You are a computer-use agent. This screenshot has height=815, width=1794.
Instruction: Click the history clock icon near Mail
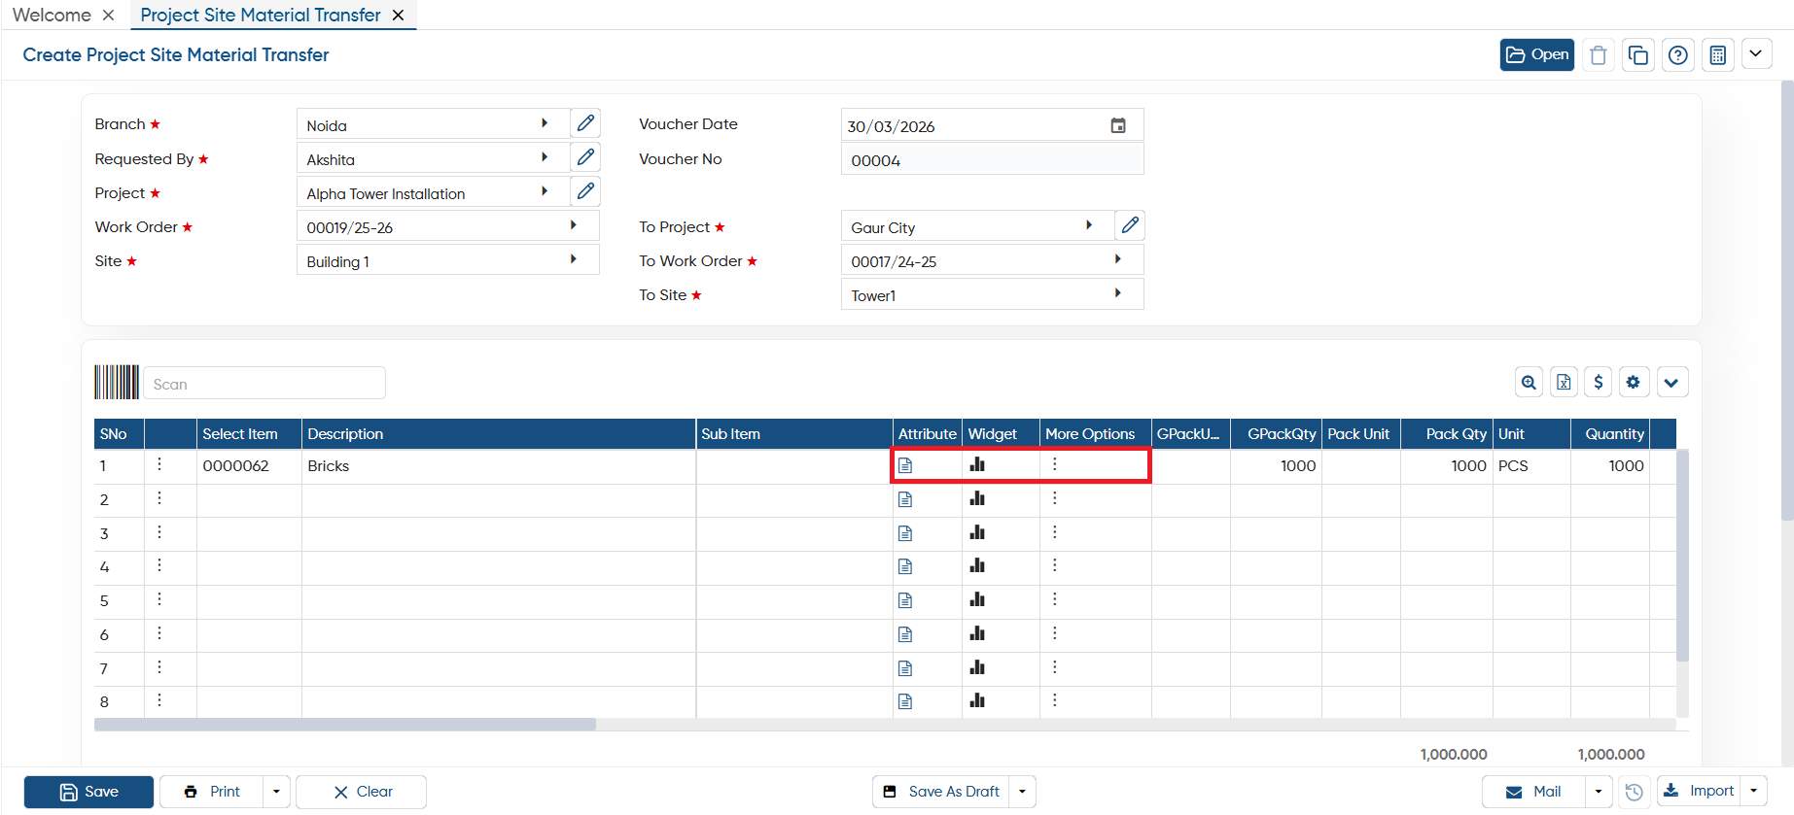click(1635, 792)
